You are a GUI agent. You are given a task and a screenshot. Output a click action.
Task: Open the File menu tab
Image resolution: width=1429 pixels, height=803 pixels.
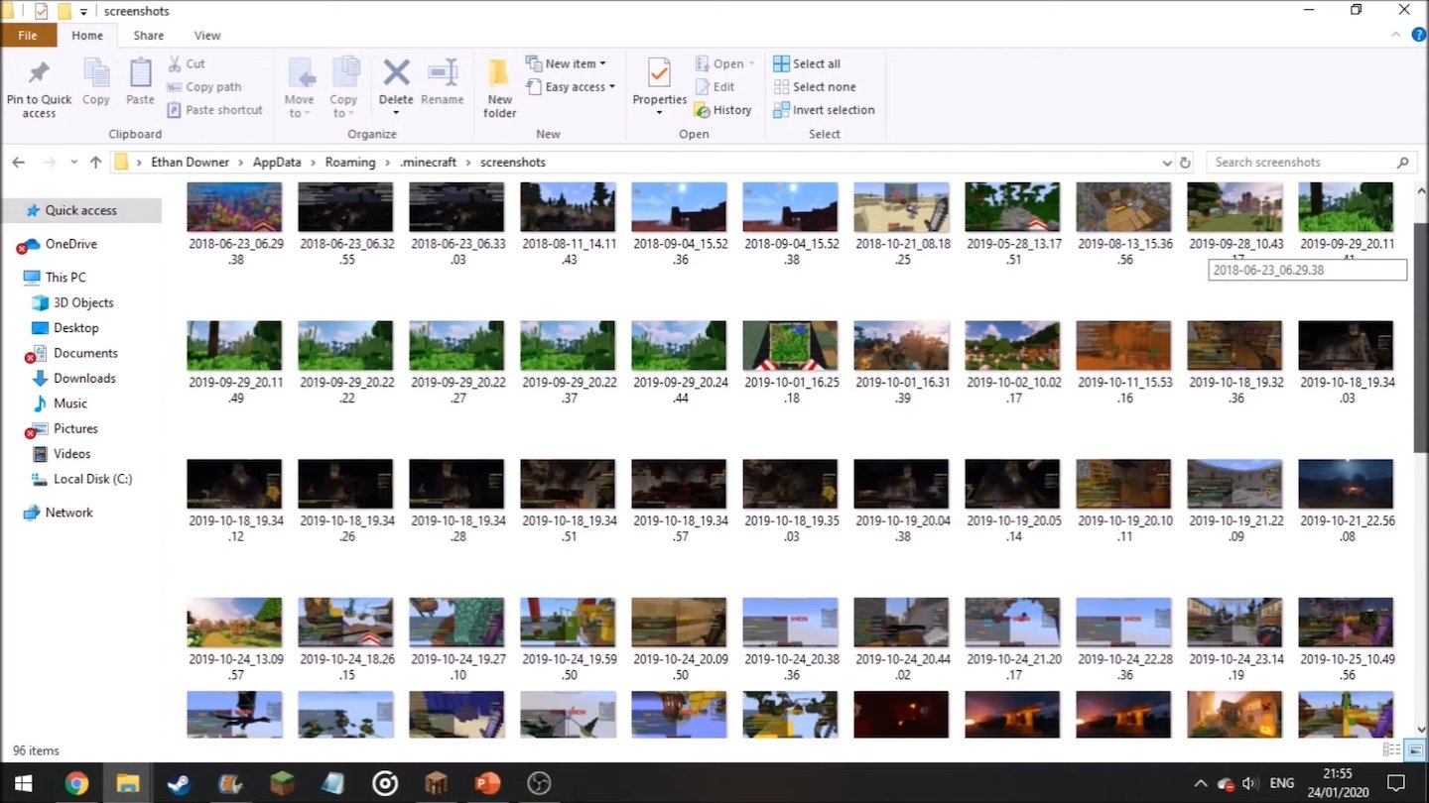tap(28, 36)
